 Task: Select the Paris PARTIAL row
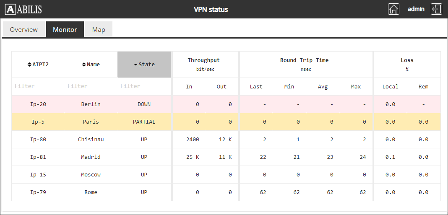[91, 122]
